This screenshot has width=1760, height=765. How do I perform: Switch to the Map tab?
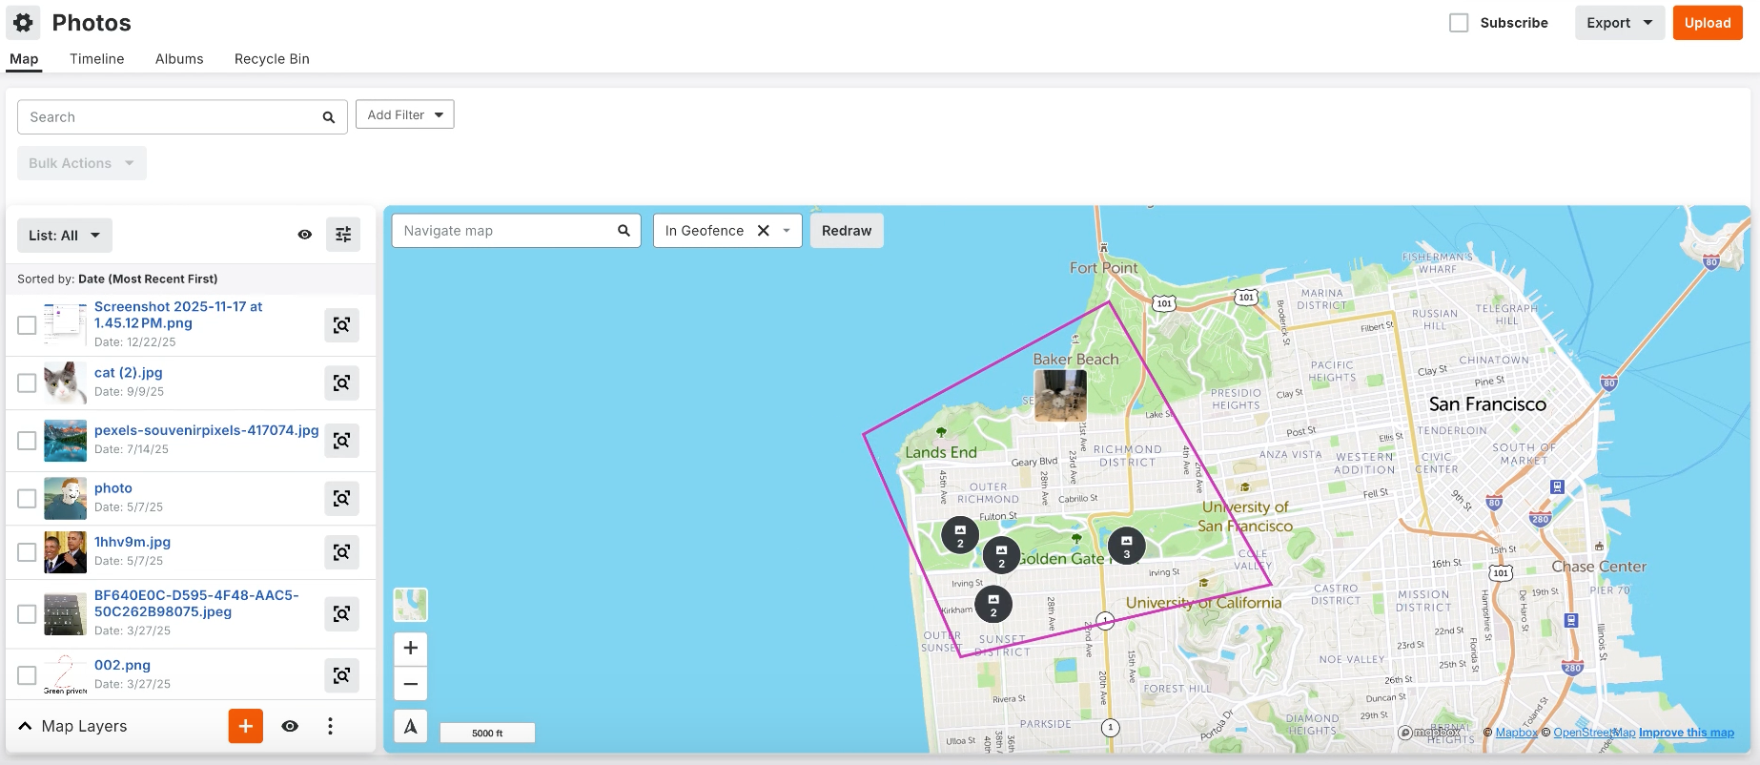click(x=24, y=59)
